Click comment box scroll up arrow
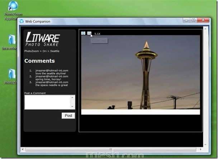This screenshot has height=159, width=218. pyautogui.click(x=72, y=97)
